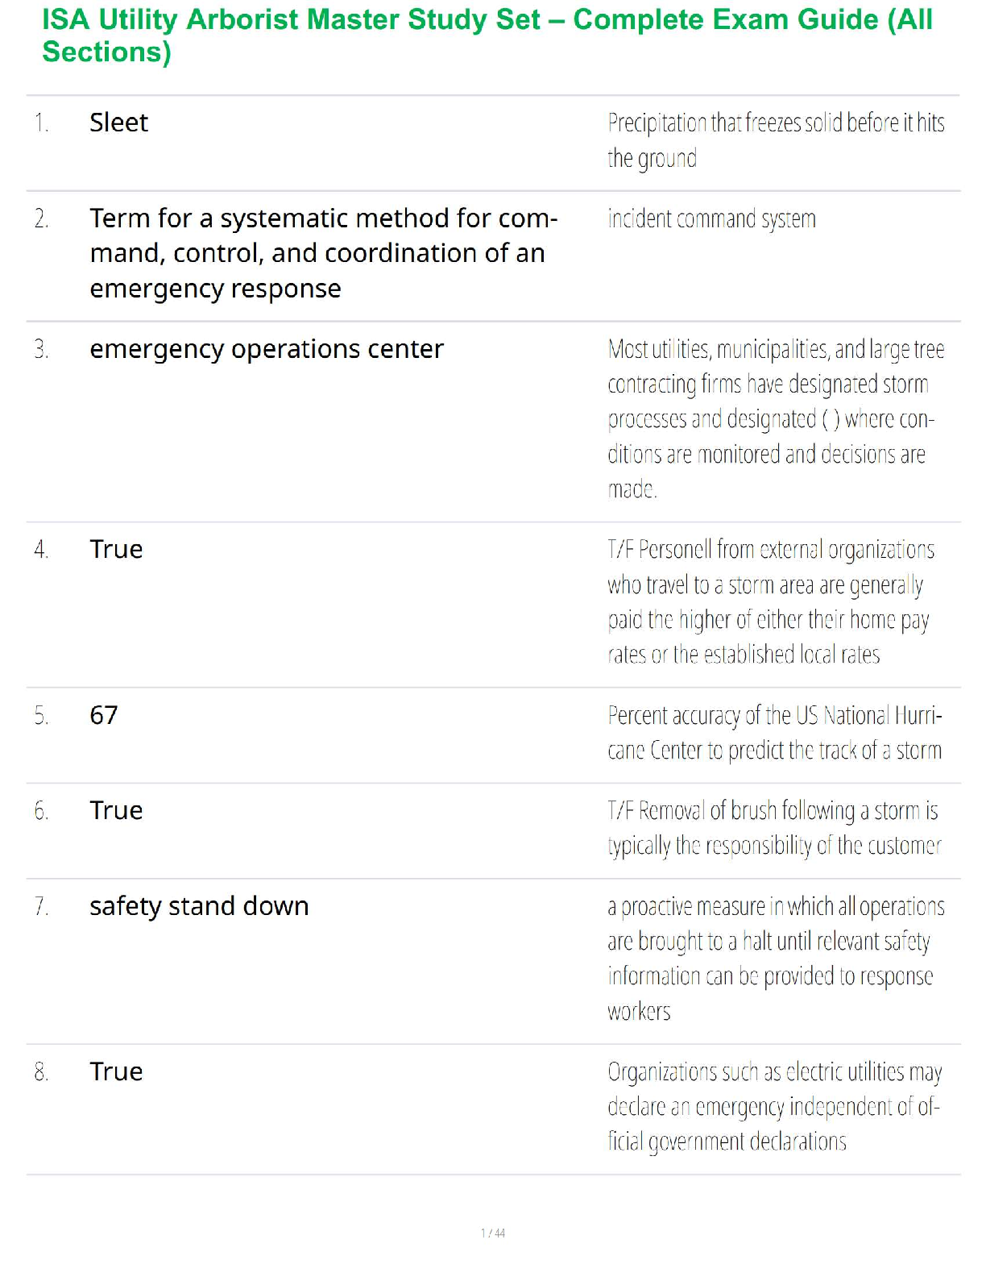Click the proactive measure definition text
This screenshot has height=1277, width=986.
775,959
